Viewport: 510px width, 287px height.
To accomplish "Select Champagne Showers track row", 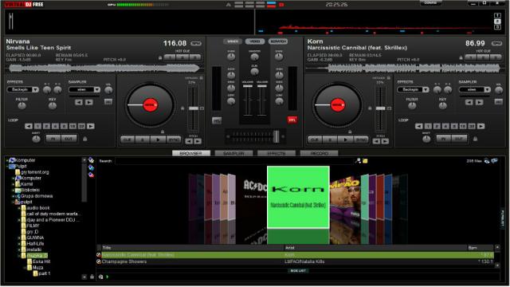I will (295, 261).
